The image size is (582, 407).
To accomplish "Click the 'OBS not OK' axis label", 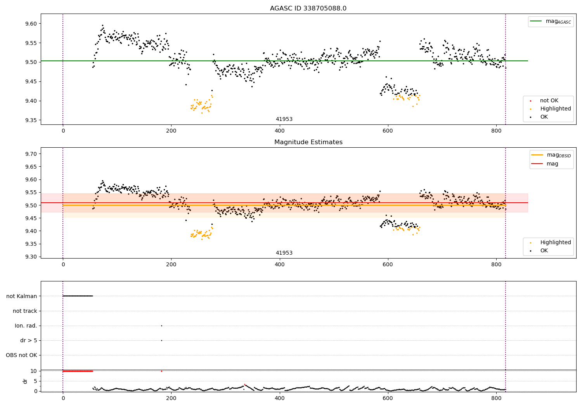I will point(21,355).
